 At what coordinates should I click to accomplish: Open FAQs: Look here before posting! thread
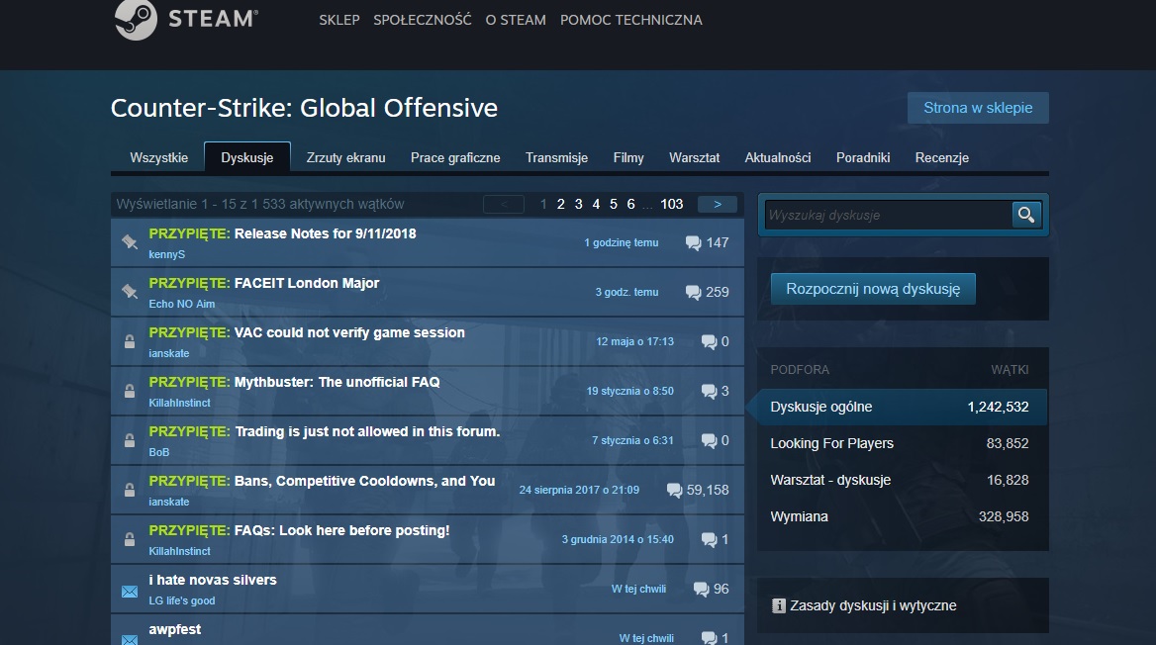click(342, 530)
